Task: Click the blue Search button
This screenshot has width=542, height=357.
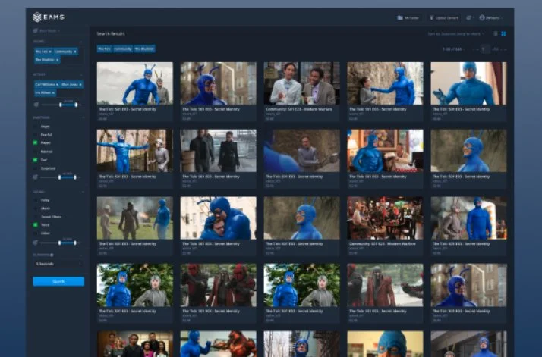Action: (x=58, y=281)
